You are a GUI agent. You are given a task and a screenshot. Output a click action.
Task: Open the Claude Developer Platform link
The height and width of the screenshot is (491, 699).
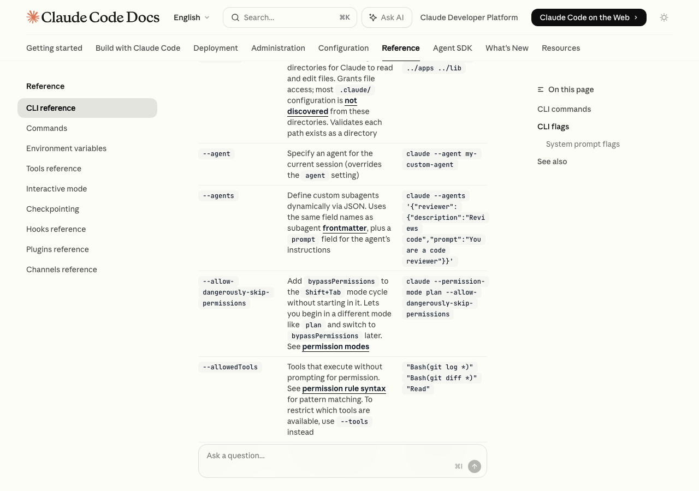click(x=469, y=17)
